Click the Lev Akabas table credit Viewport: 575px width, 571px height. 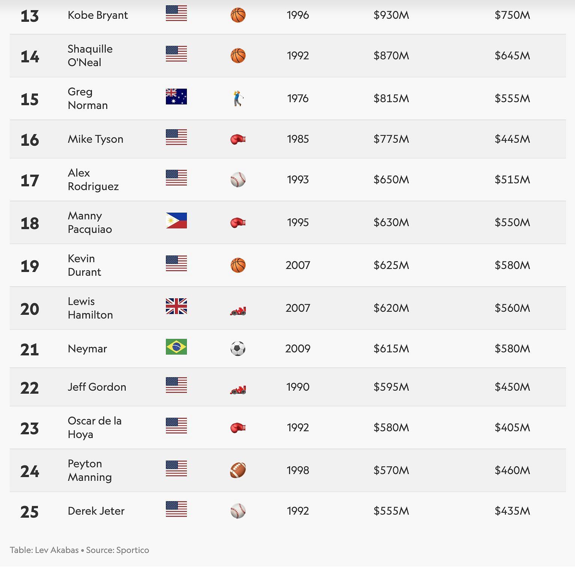(x=44, y=550)
